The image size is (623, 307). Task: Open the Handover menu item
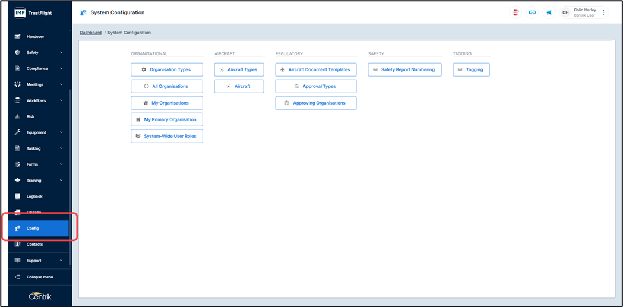[39, 37]
